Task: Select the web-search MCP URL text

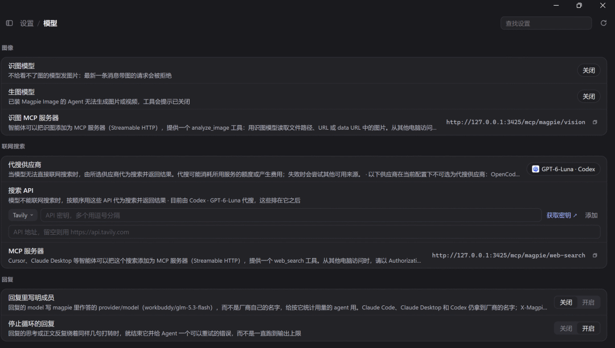Action: pyautogui.click(x=509, y=255)
